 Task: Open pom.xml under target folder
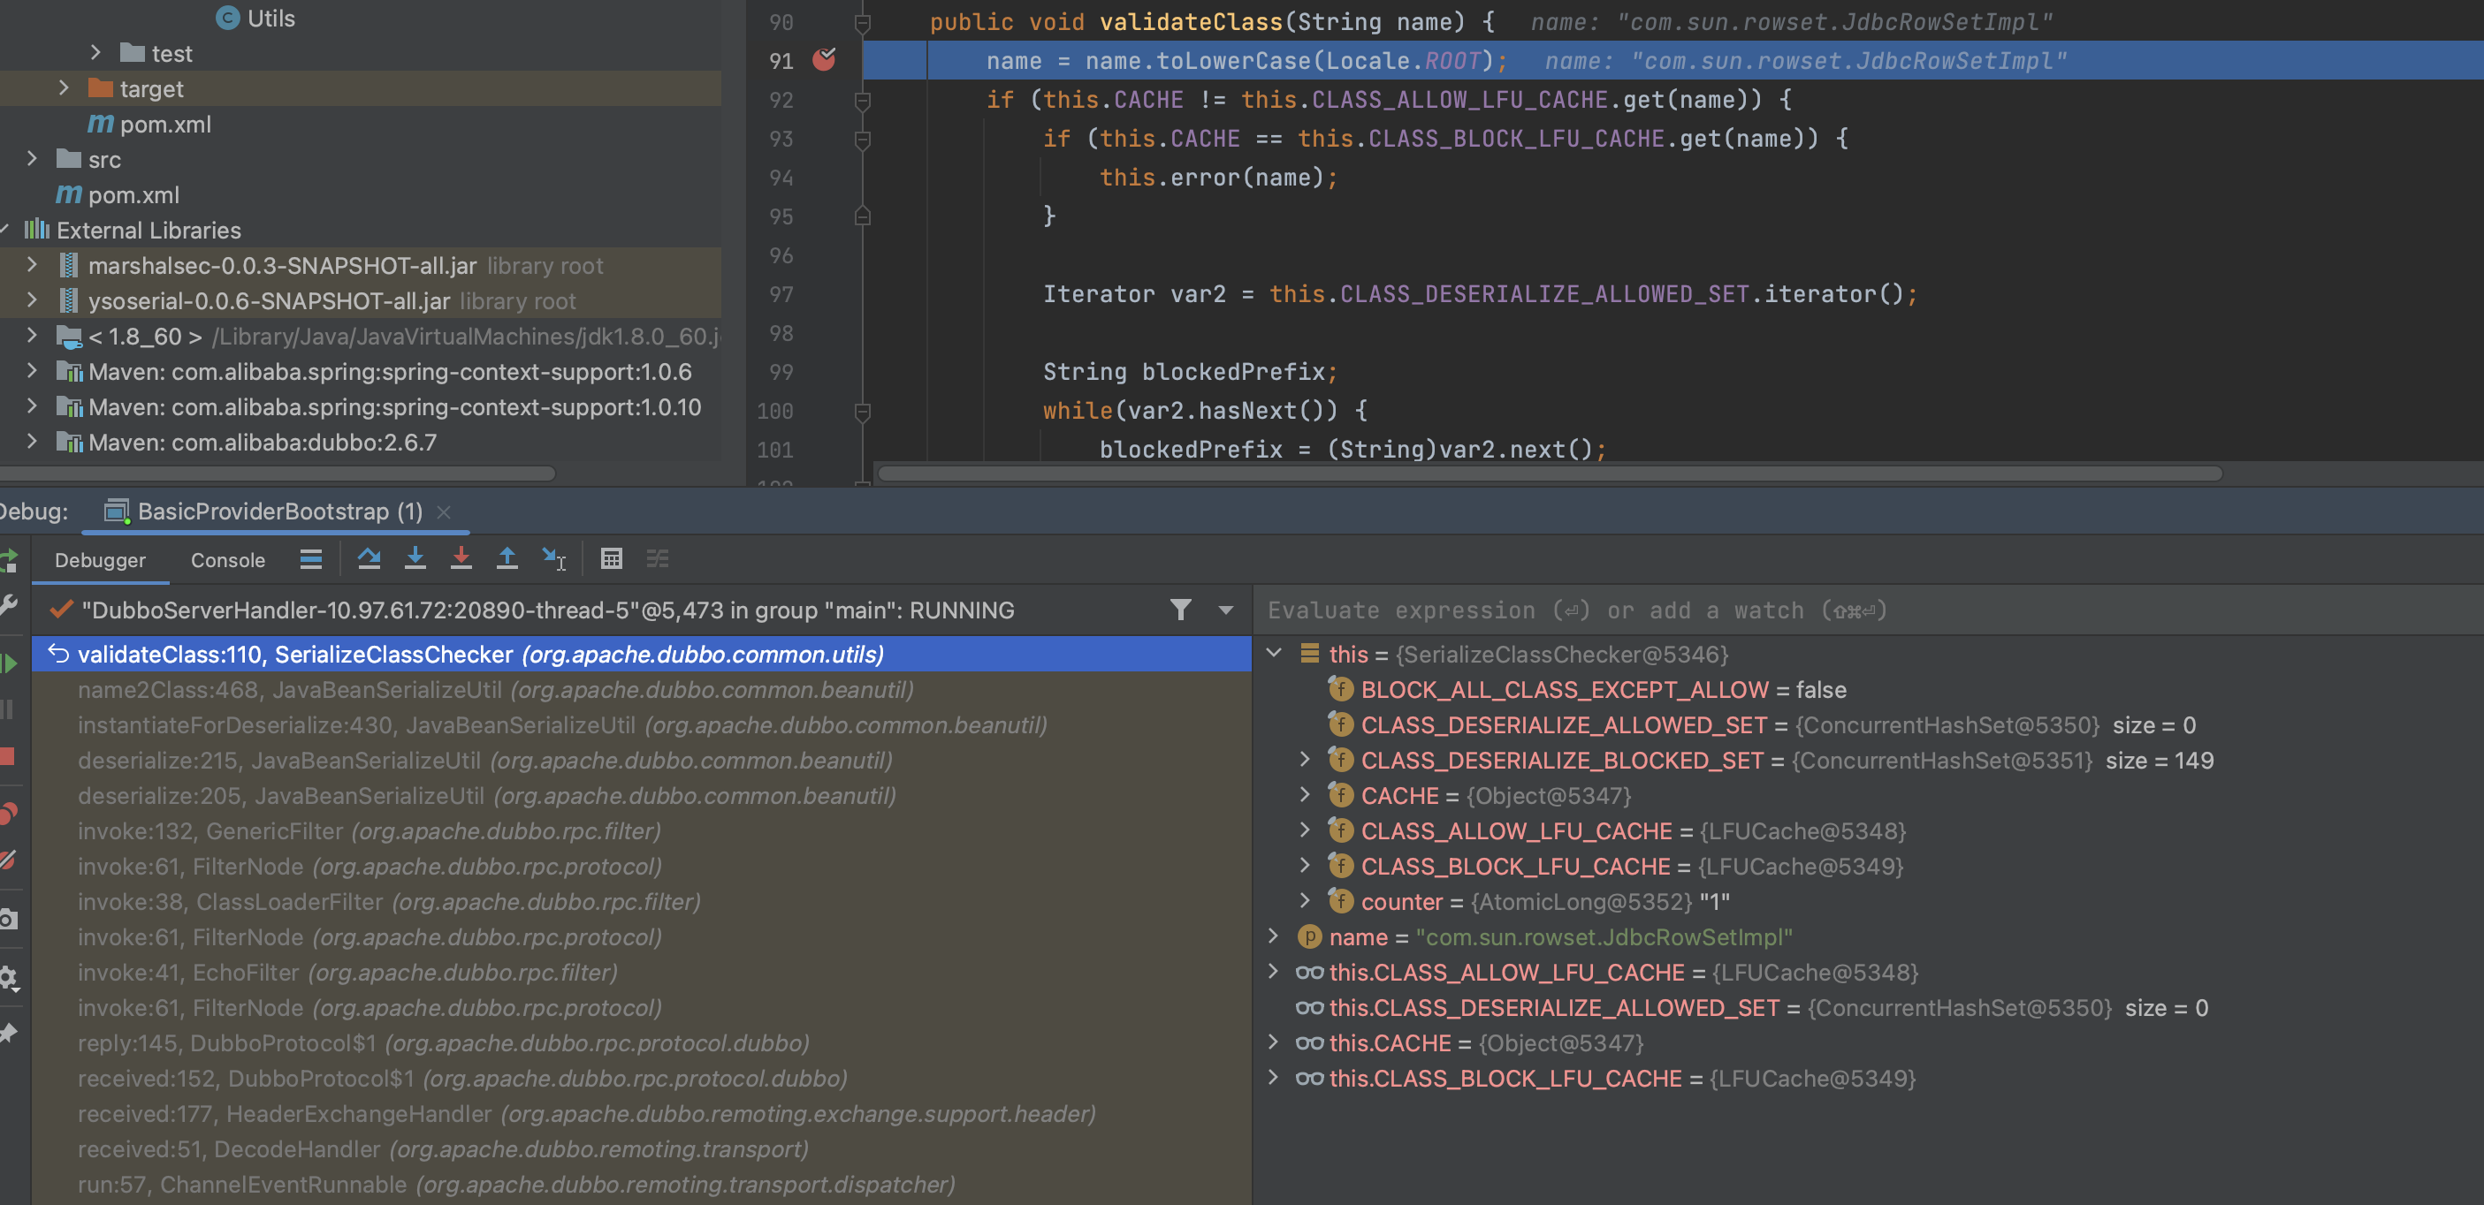tap(165, 125)
